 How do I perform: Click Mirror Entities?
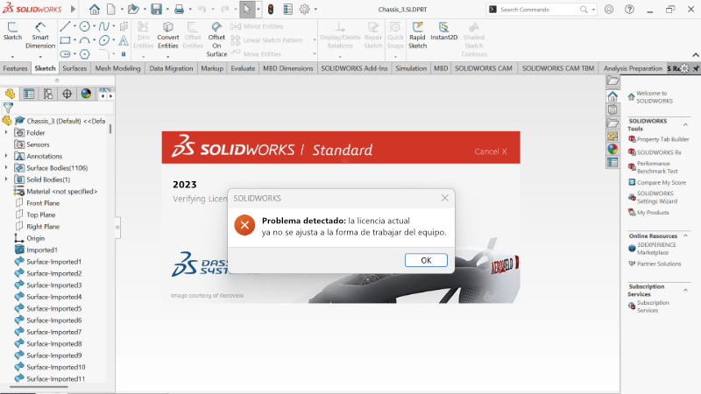click(257, 26)
